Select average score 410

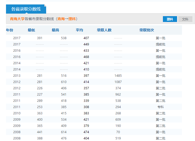[x=86, y=69]
